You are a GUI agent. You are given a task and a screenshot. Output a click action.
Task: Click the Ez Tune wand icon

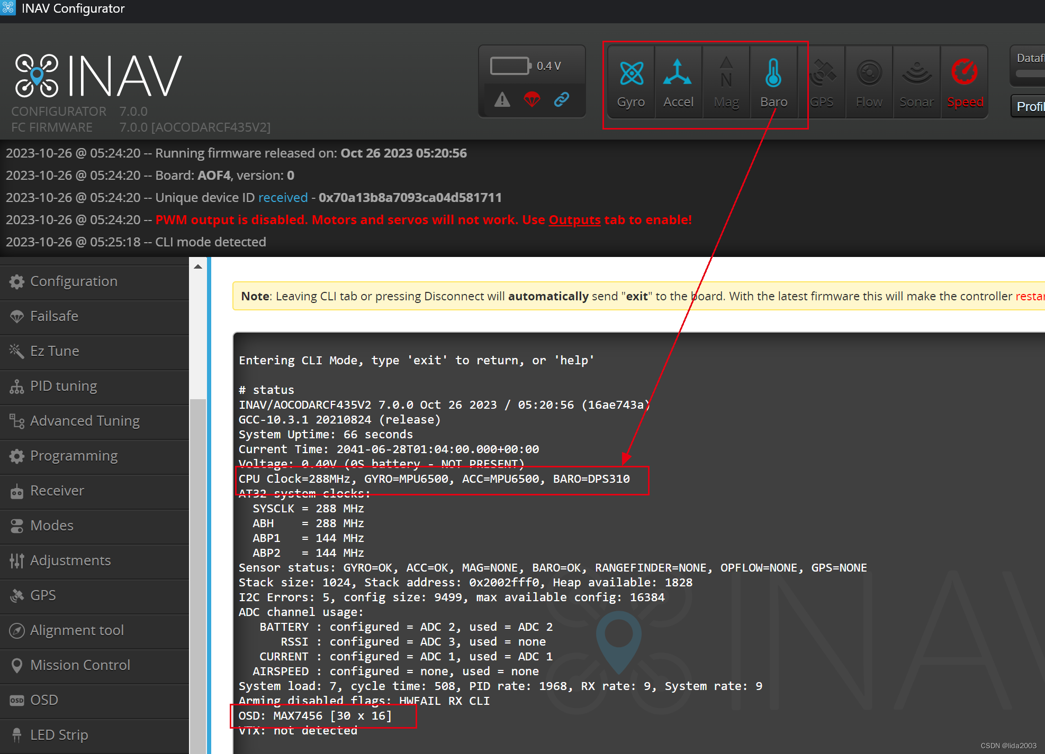point(17,351)
